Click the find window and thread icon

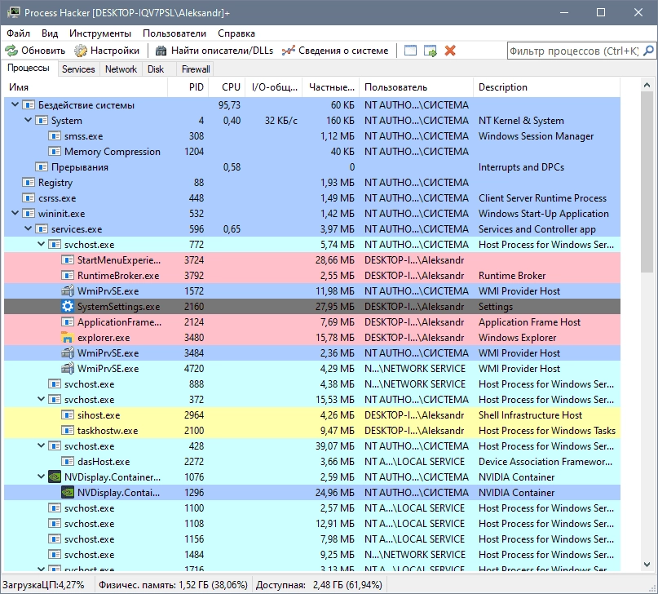431,51
